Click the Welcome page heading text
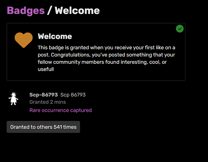 tap(77, 11)
